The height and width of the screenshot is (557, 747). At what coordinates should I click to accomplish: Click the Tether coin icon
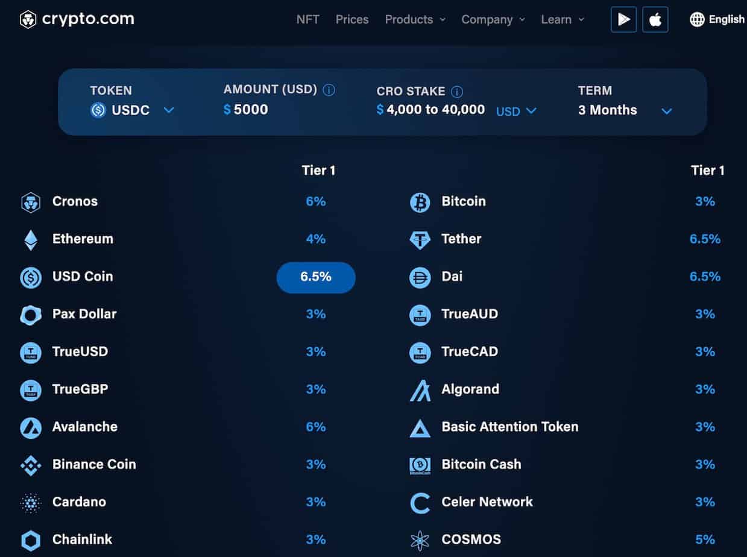tap(420, 240)
